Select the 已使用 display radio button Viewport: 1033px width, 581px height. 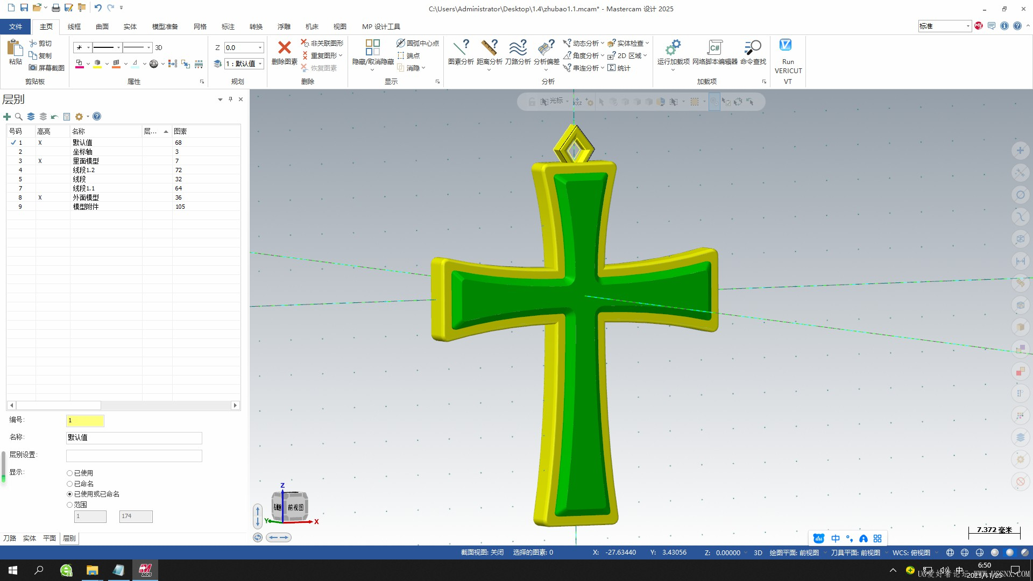[69, 473]
